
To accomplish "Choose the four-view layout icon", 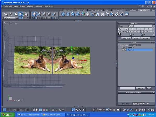I will 8,110.
